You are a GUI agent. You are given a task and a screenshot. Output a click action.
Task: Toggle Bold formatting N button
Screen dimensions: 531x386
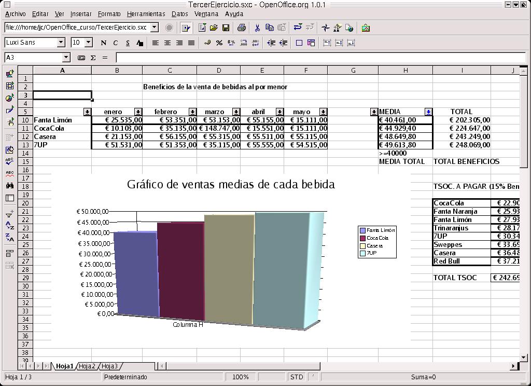pos(104,43)
